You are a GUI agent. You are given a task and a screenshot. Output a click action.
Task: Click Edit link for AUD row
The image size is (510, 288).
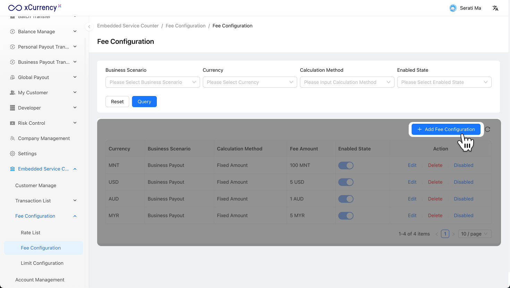[x=412, y=199]
